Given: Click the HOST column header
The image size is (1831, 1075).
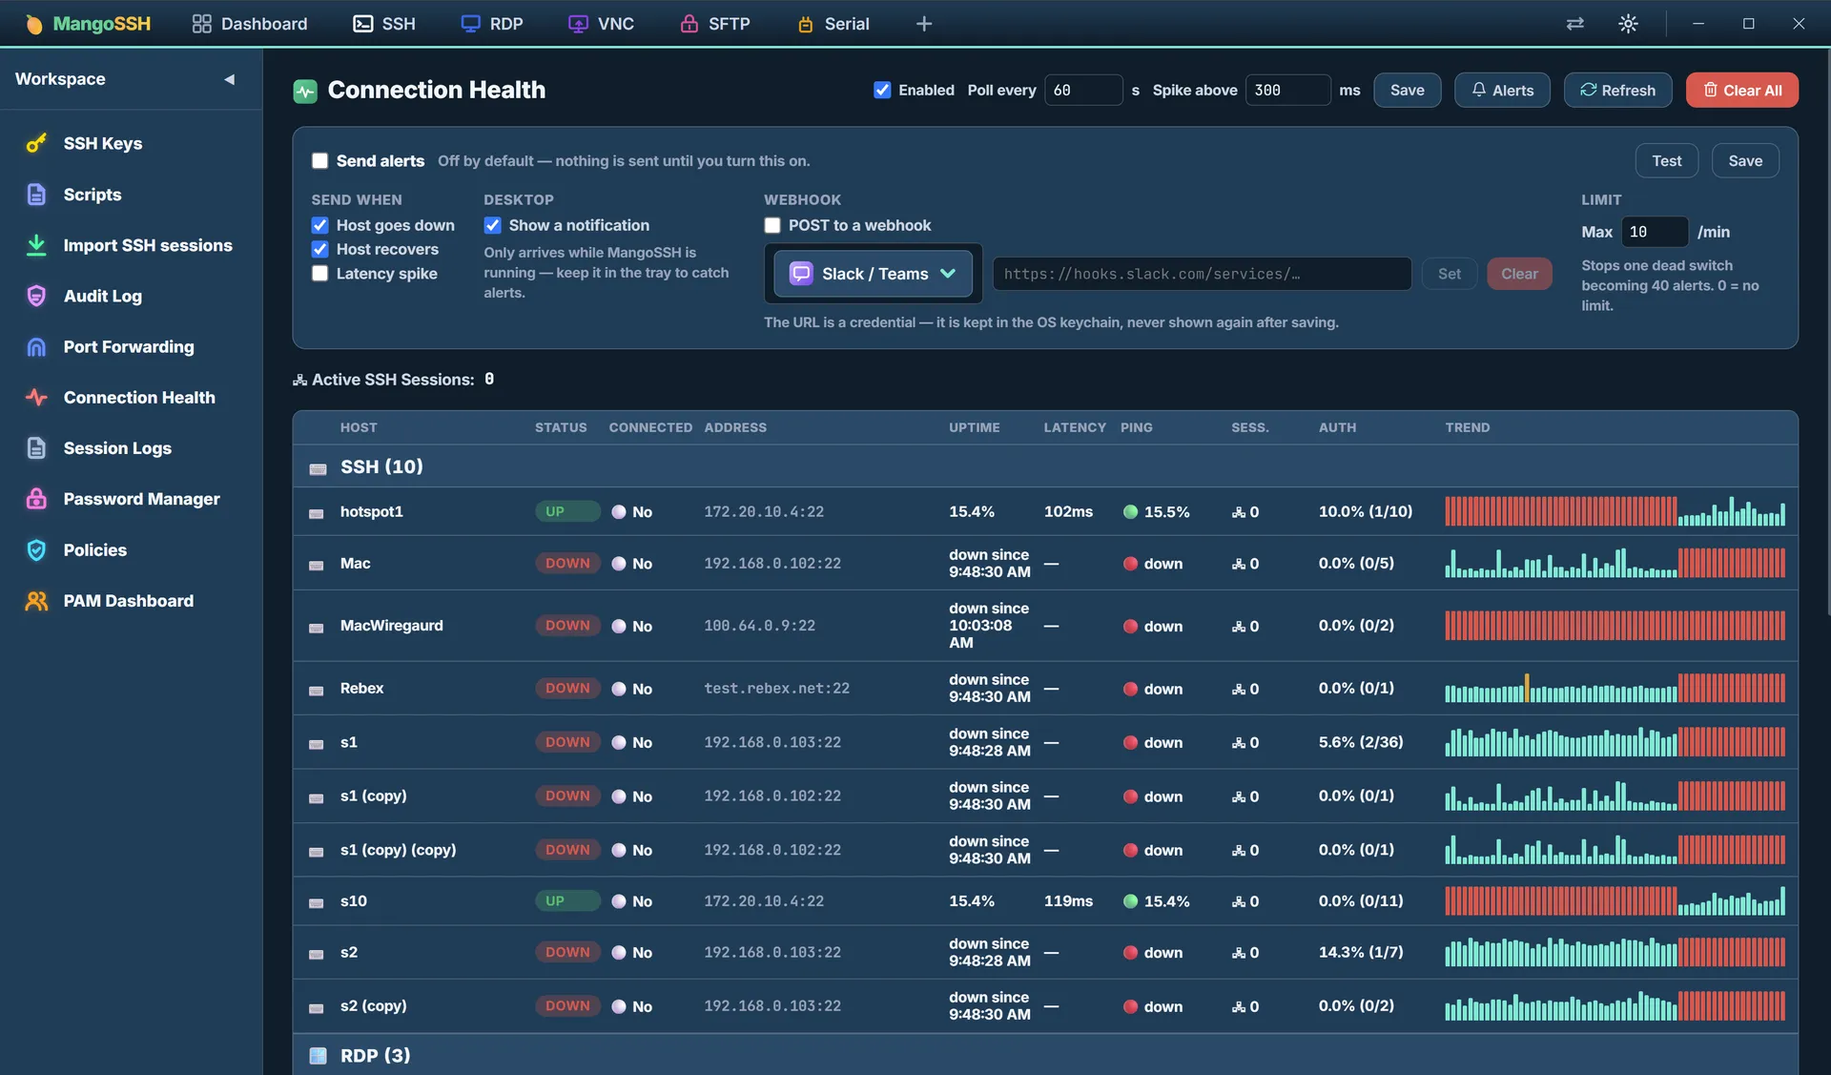Looking at the screenshot, I should click(x=359, y=427).
